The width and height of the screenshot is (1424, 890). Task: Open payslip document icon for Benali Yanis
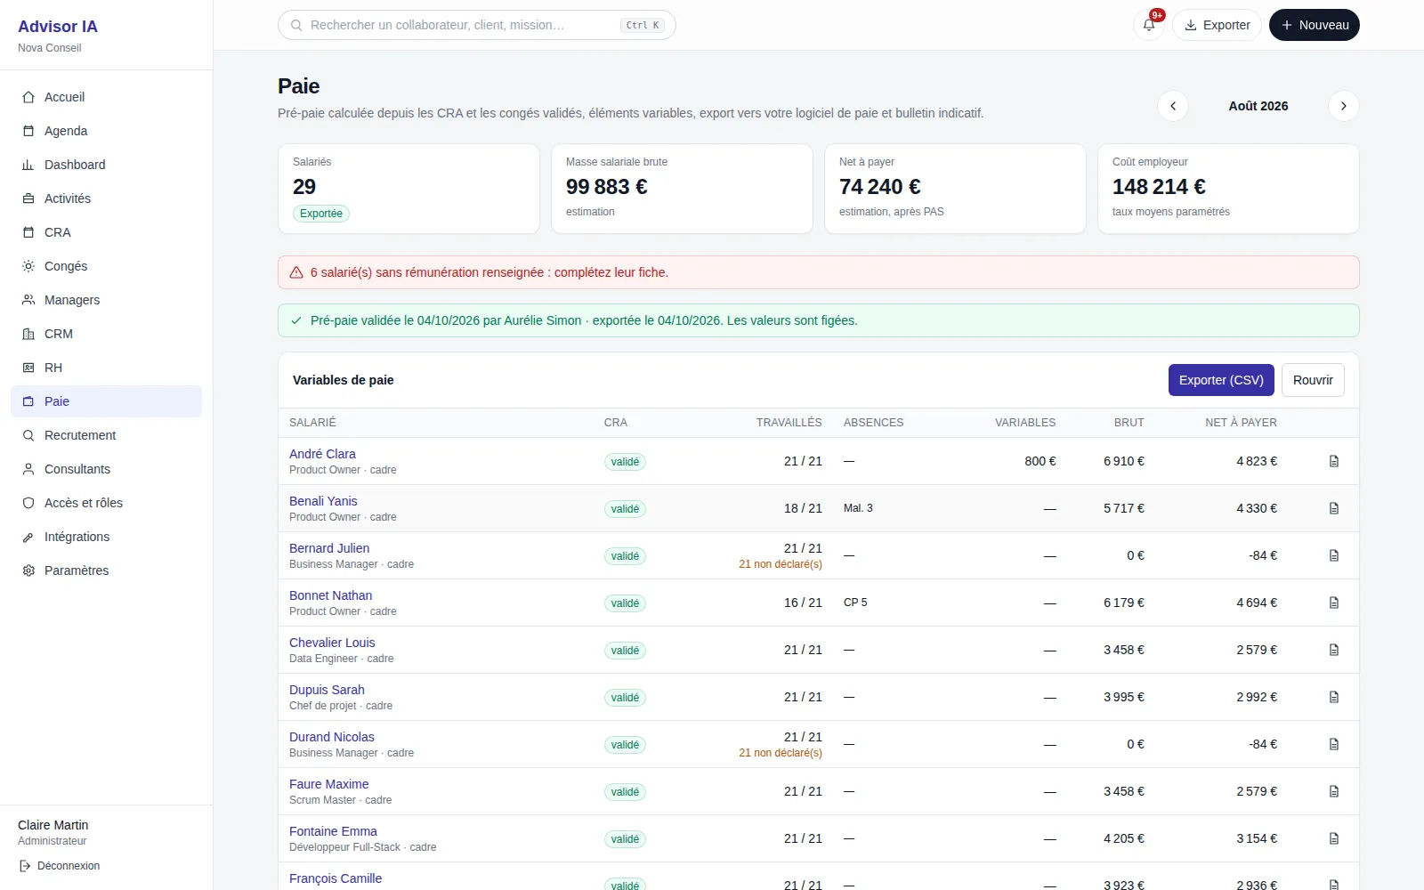1334,508
